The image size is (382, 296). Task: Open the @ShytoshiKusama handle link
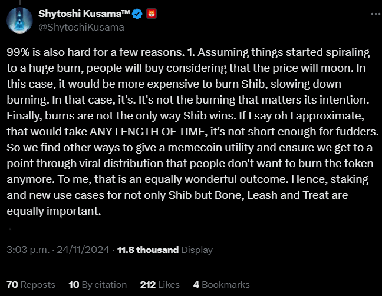pos(81,27)
